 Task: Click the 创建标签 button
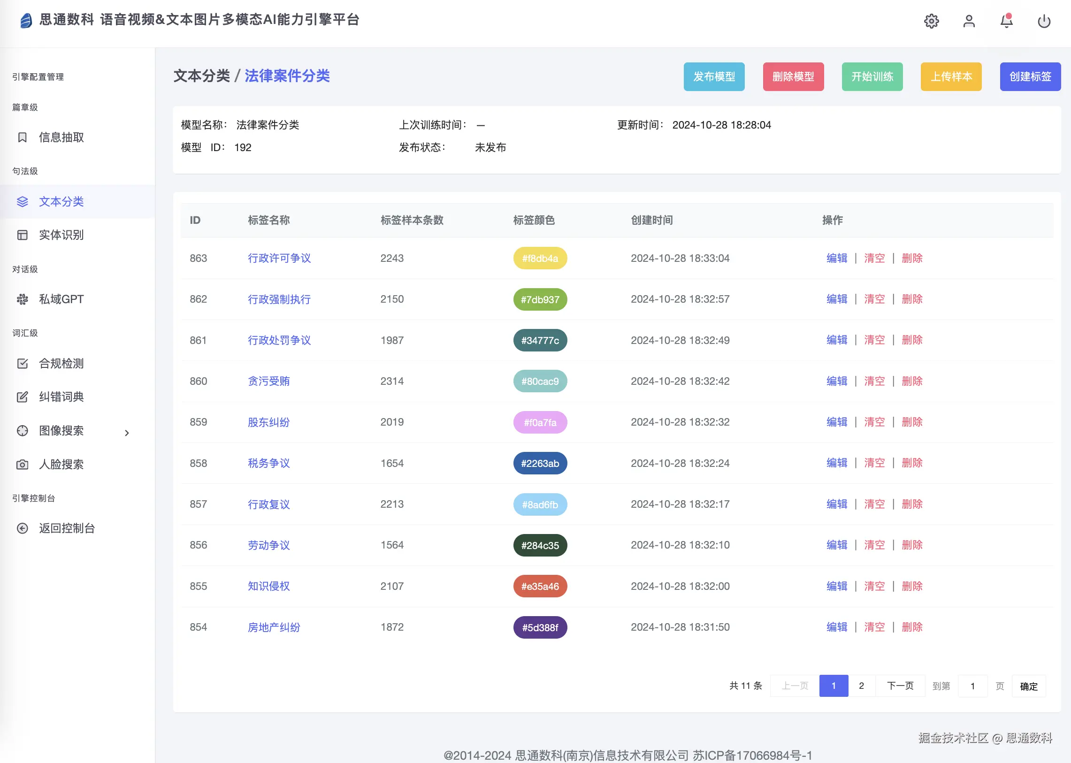(1030, 76)
